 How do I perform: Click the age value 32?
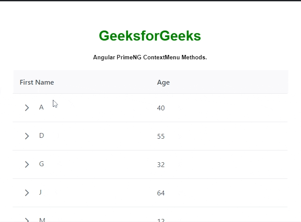161,165
